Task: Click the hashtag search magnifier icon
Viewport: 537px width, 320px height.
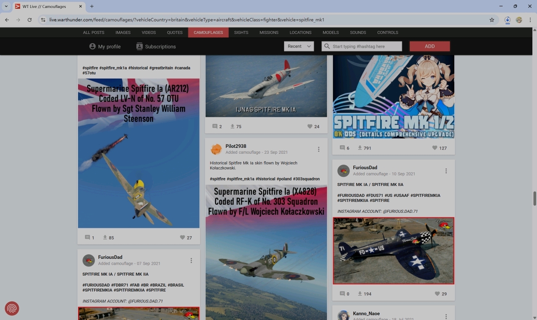Action: 327,46
